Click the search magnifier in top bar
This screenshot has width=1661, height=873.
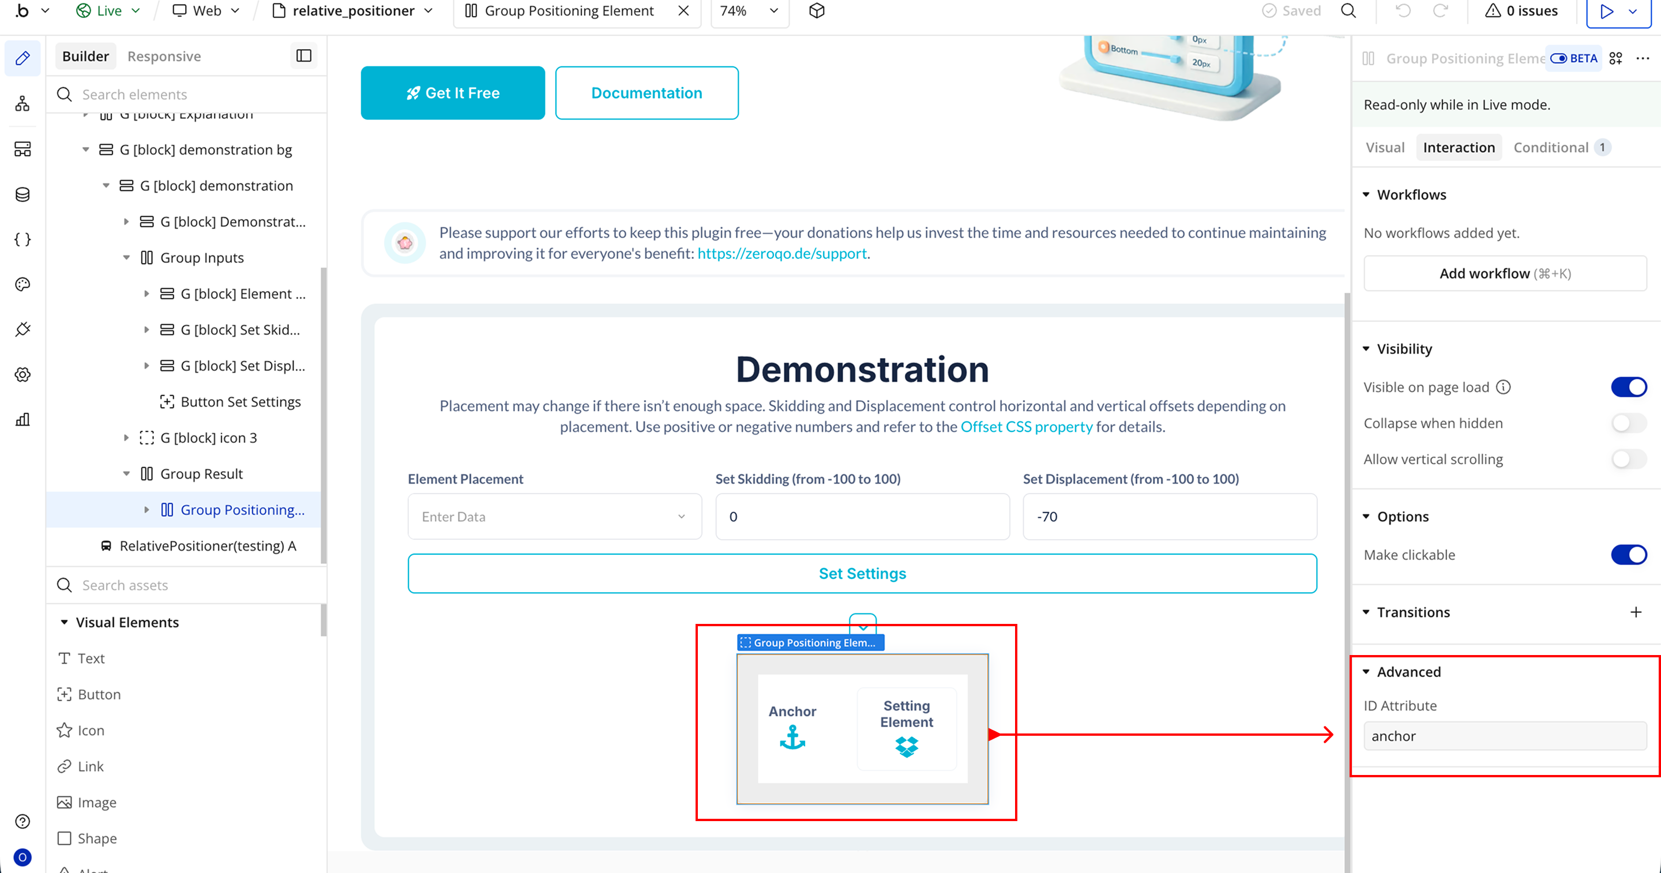(x=1348, y=11)
